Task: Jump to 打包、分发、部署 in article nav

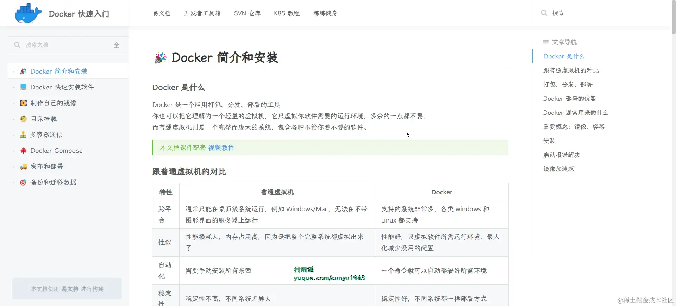Action: pyautogui.click(x=568, y=85)
